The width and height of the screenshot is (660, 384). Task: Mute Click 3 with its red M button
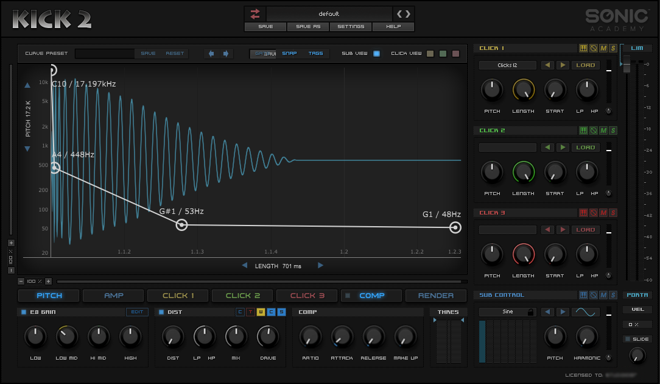tap(603, 213)
